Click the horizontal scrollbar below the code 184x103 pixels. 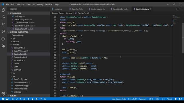(x=109, y=97)
